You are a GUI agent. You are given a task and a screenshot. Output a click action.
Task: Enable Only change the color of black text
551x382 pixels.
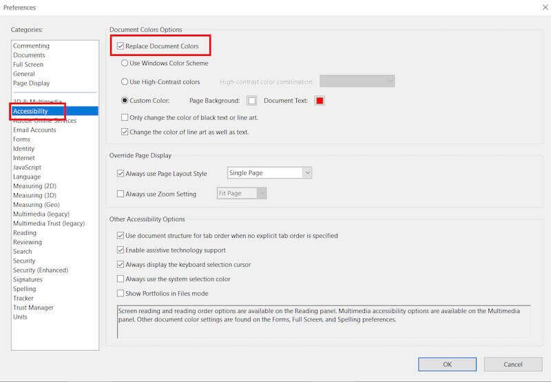click(125, 117)
